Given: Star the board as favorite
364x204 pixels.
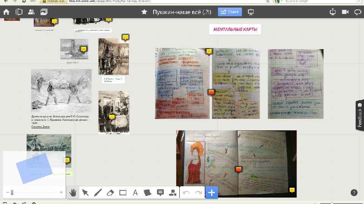Looking at the screenshot, I should point(144,12).
